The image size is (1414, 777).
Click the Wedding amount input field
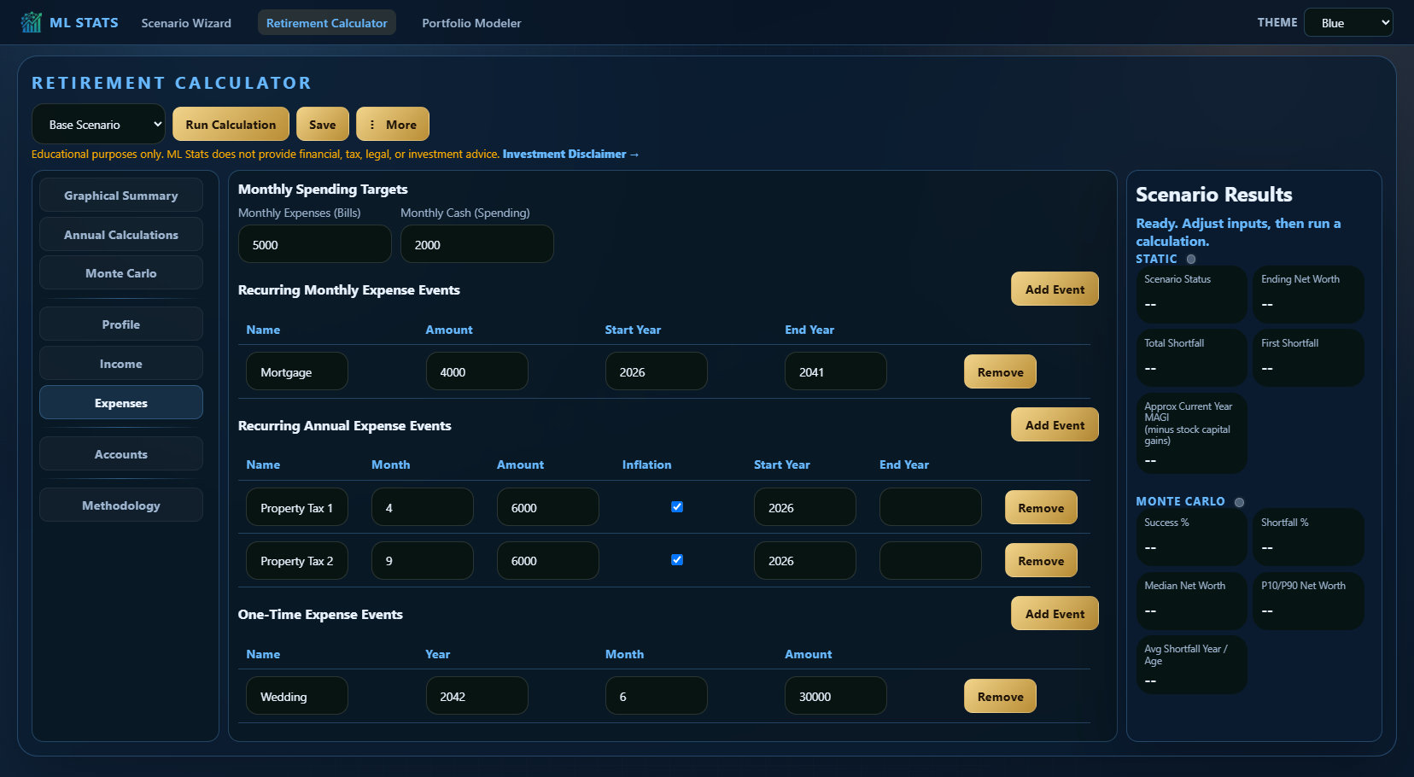(x=836, y=696)
